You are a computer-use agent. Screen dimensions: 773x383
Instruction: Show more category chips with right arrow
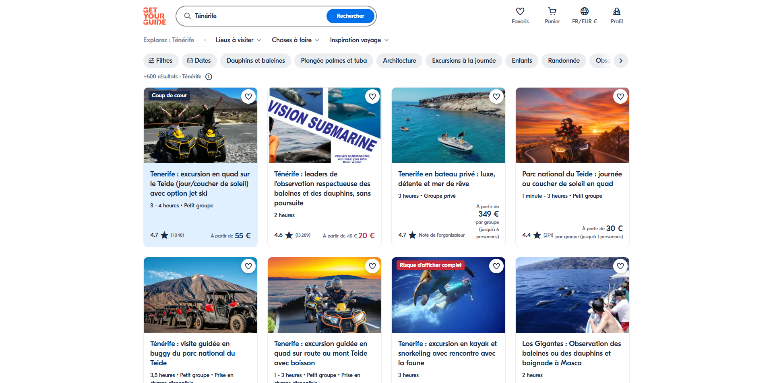pos(621,61)
